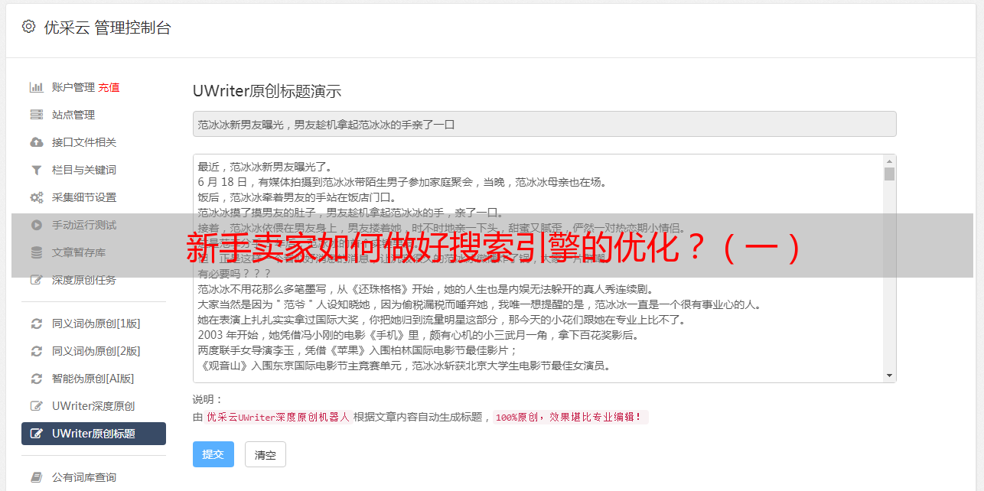The width and height of the screenshot is (984, 491).
Task: Click the red 充值 link
Action: tap(109, 87)
